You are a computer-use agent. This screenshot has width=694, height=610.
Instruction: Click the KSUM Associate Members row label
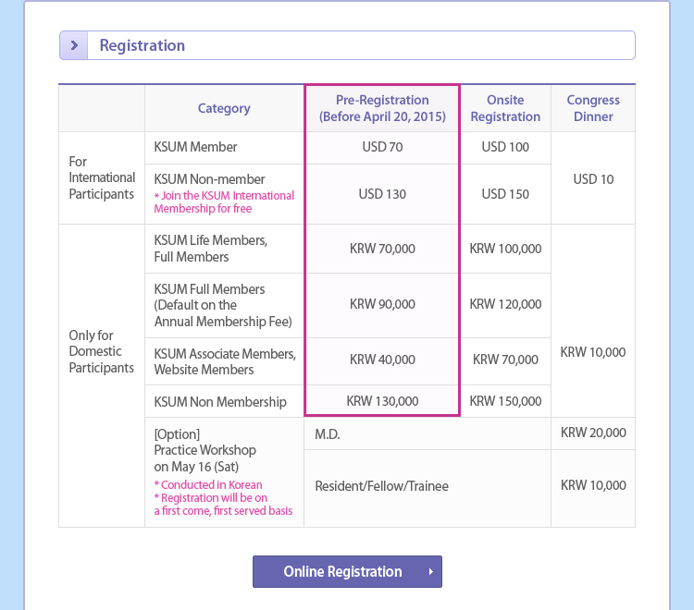[x=225, y=361]
